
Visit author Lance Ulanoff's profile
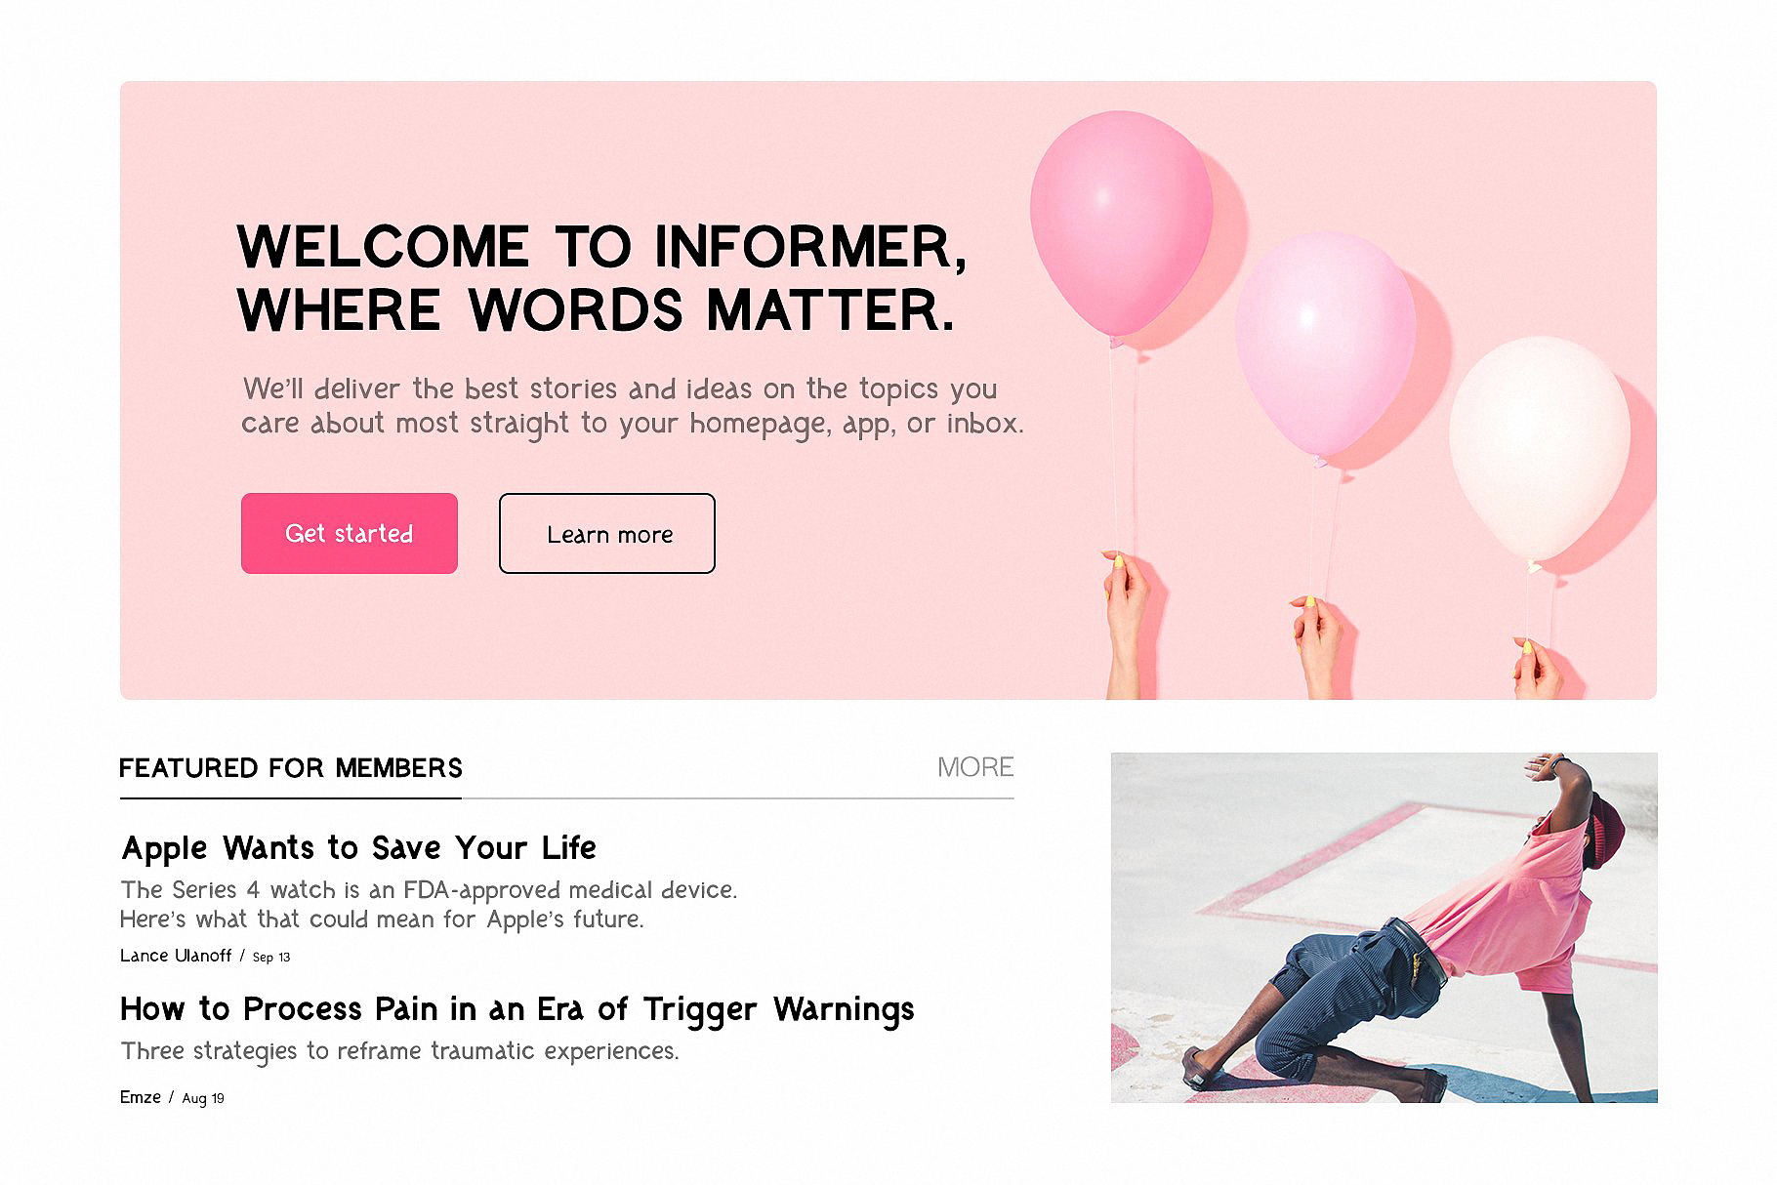click(x=176, y=956)
